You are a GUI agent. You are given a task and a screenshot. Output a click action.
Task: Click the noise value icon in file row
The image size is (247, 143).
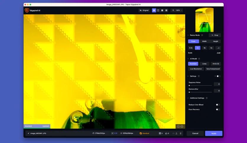pos(160,133)
